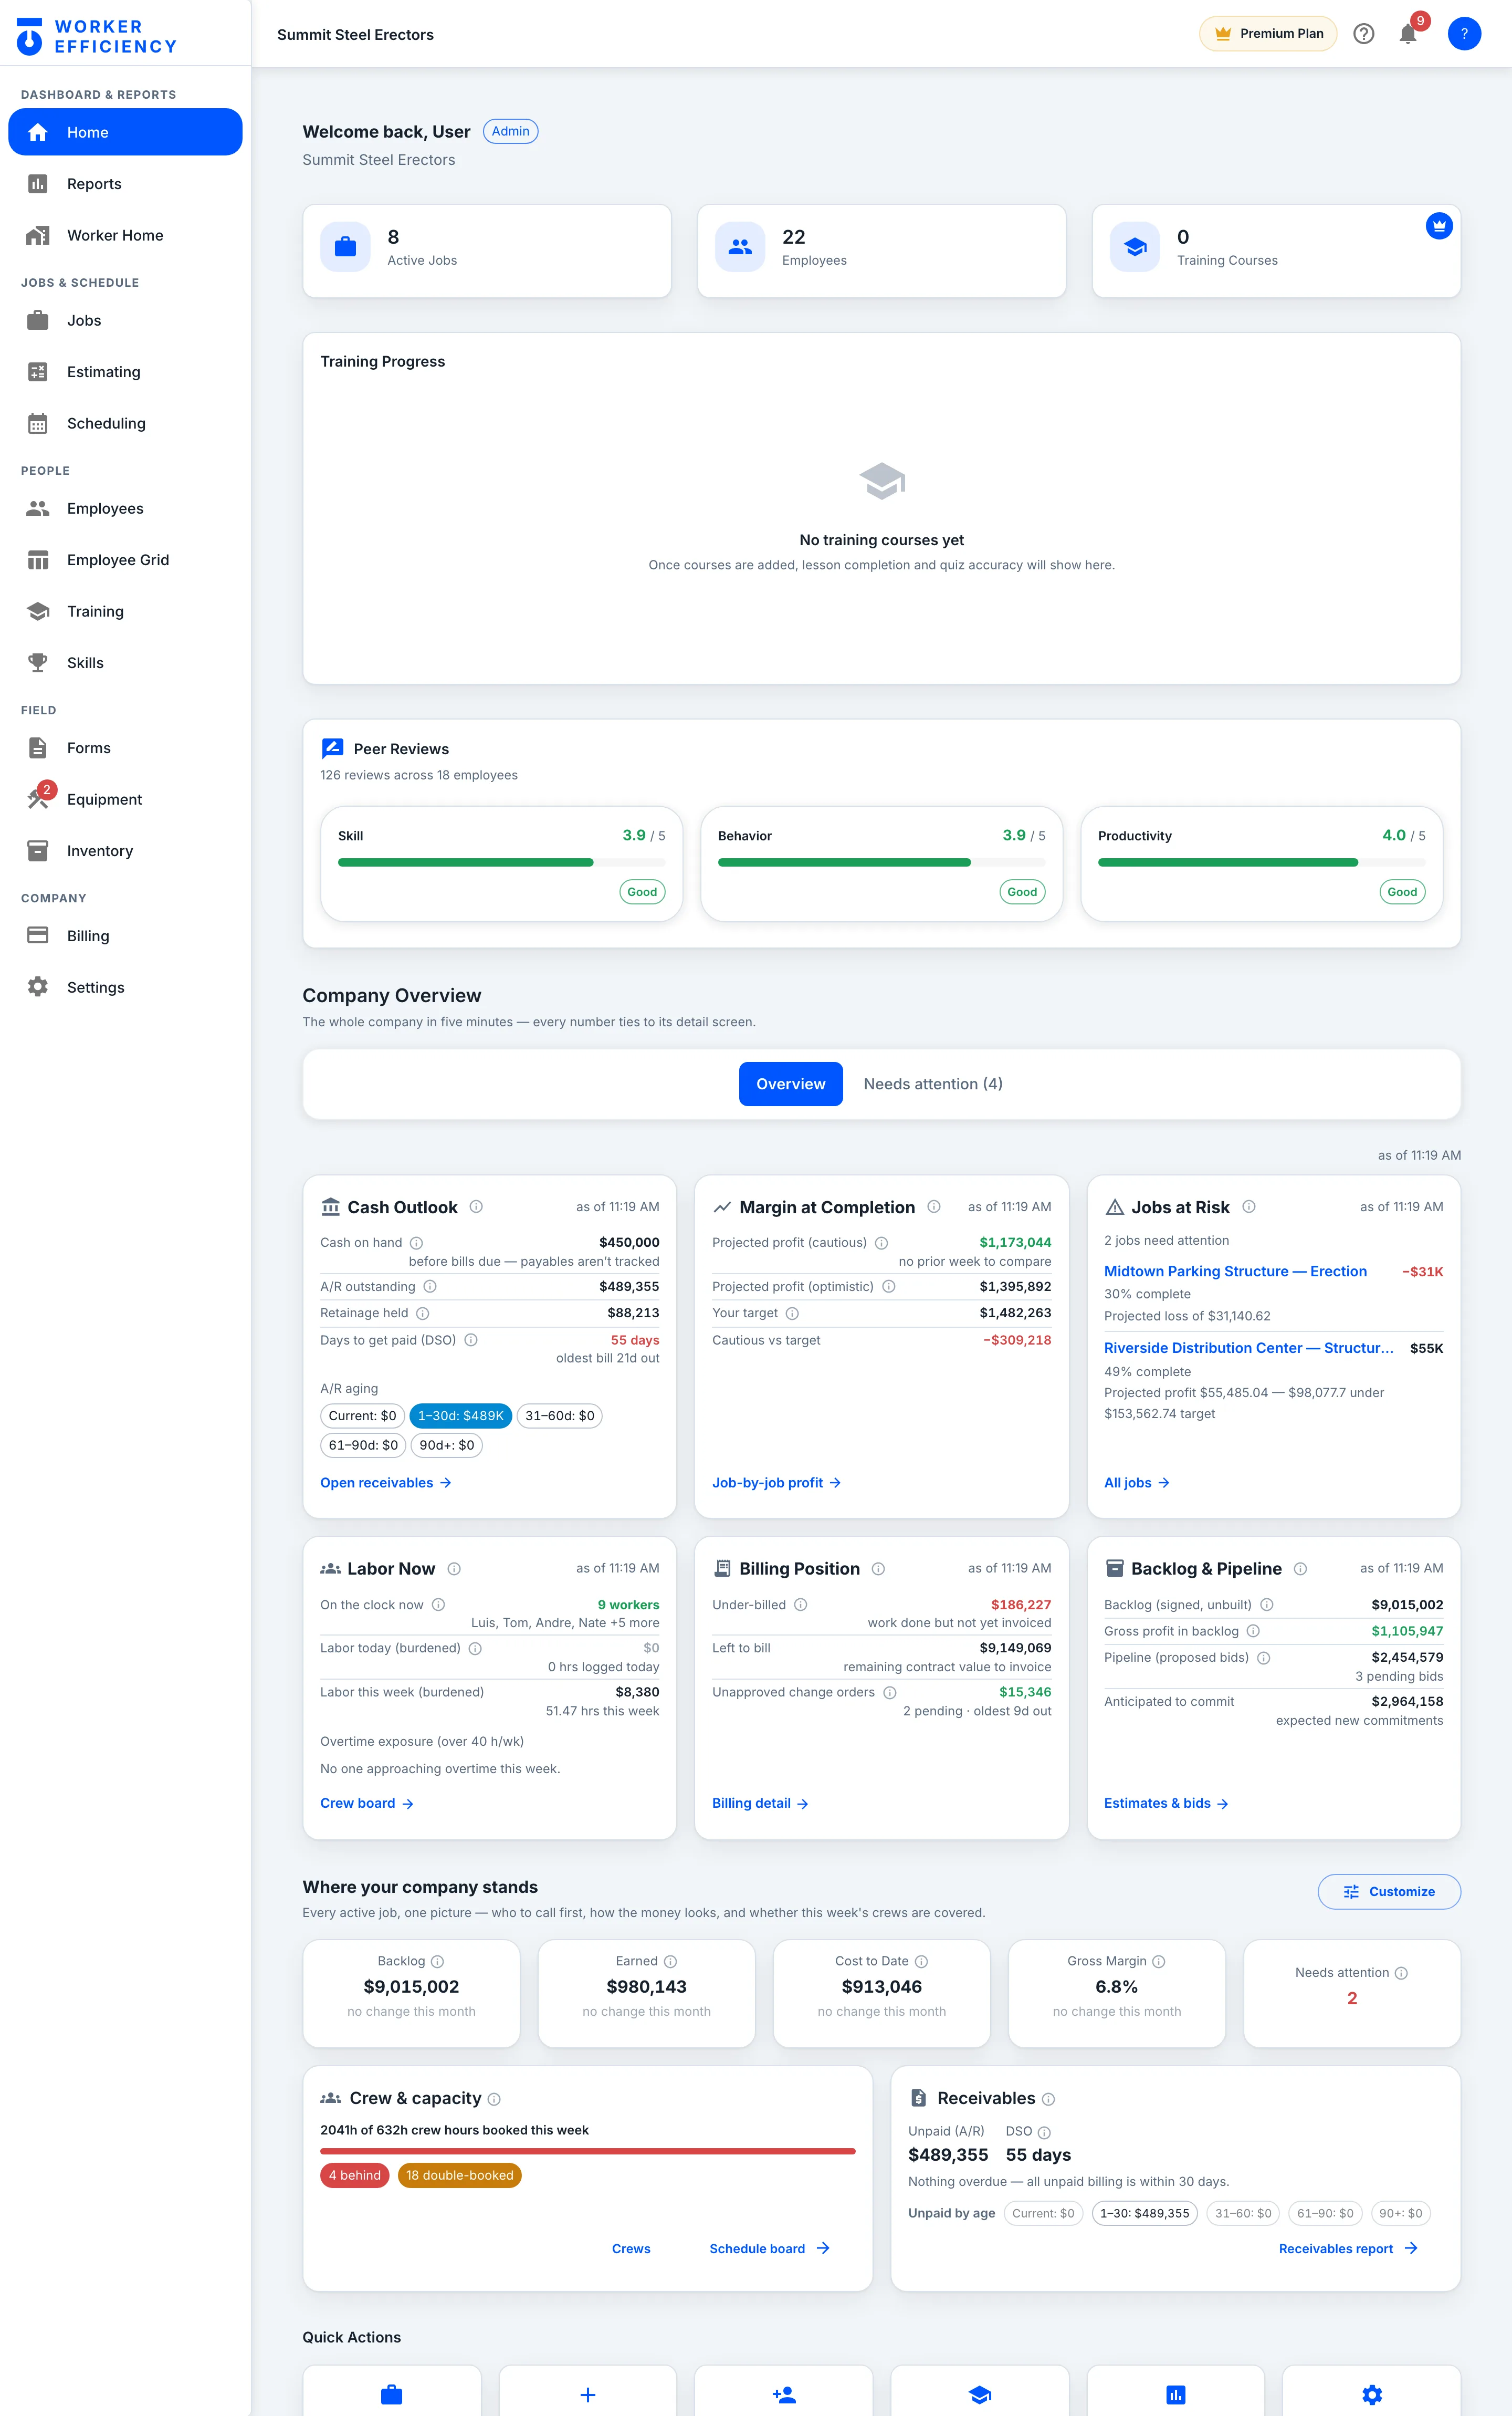This screenshot has height=2416, width=1512.
Task: Click the gear Quick Action icon
Action: tap(1372, 2394)
